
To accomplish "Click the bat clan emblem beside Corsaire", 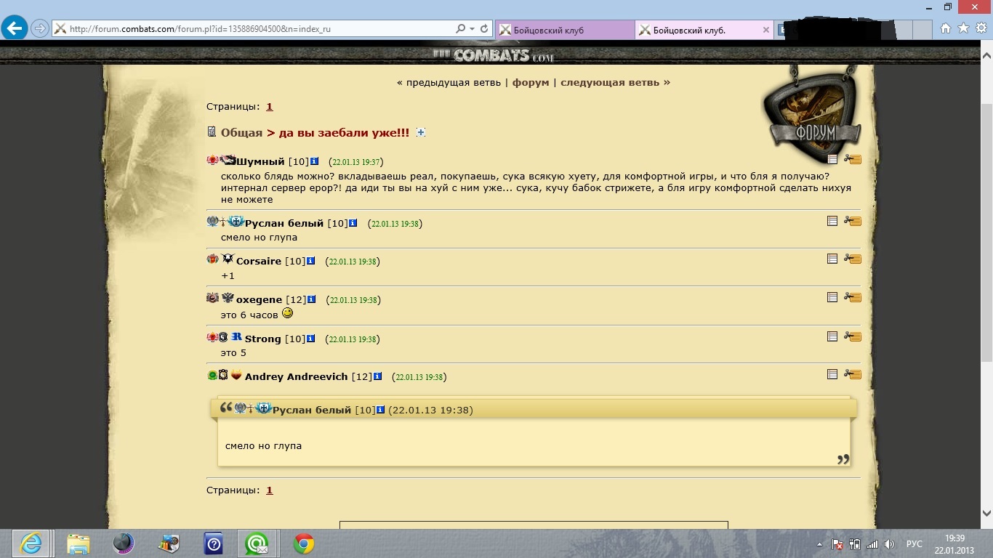I will click(228, 259).
